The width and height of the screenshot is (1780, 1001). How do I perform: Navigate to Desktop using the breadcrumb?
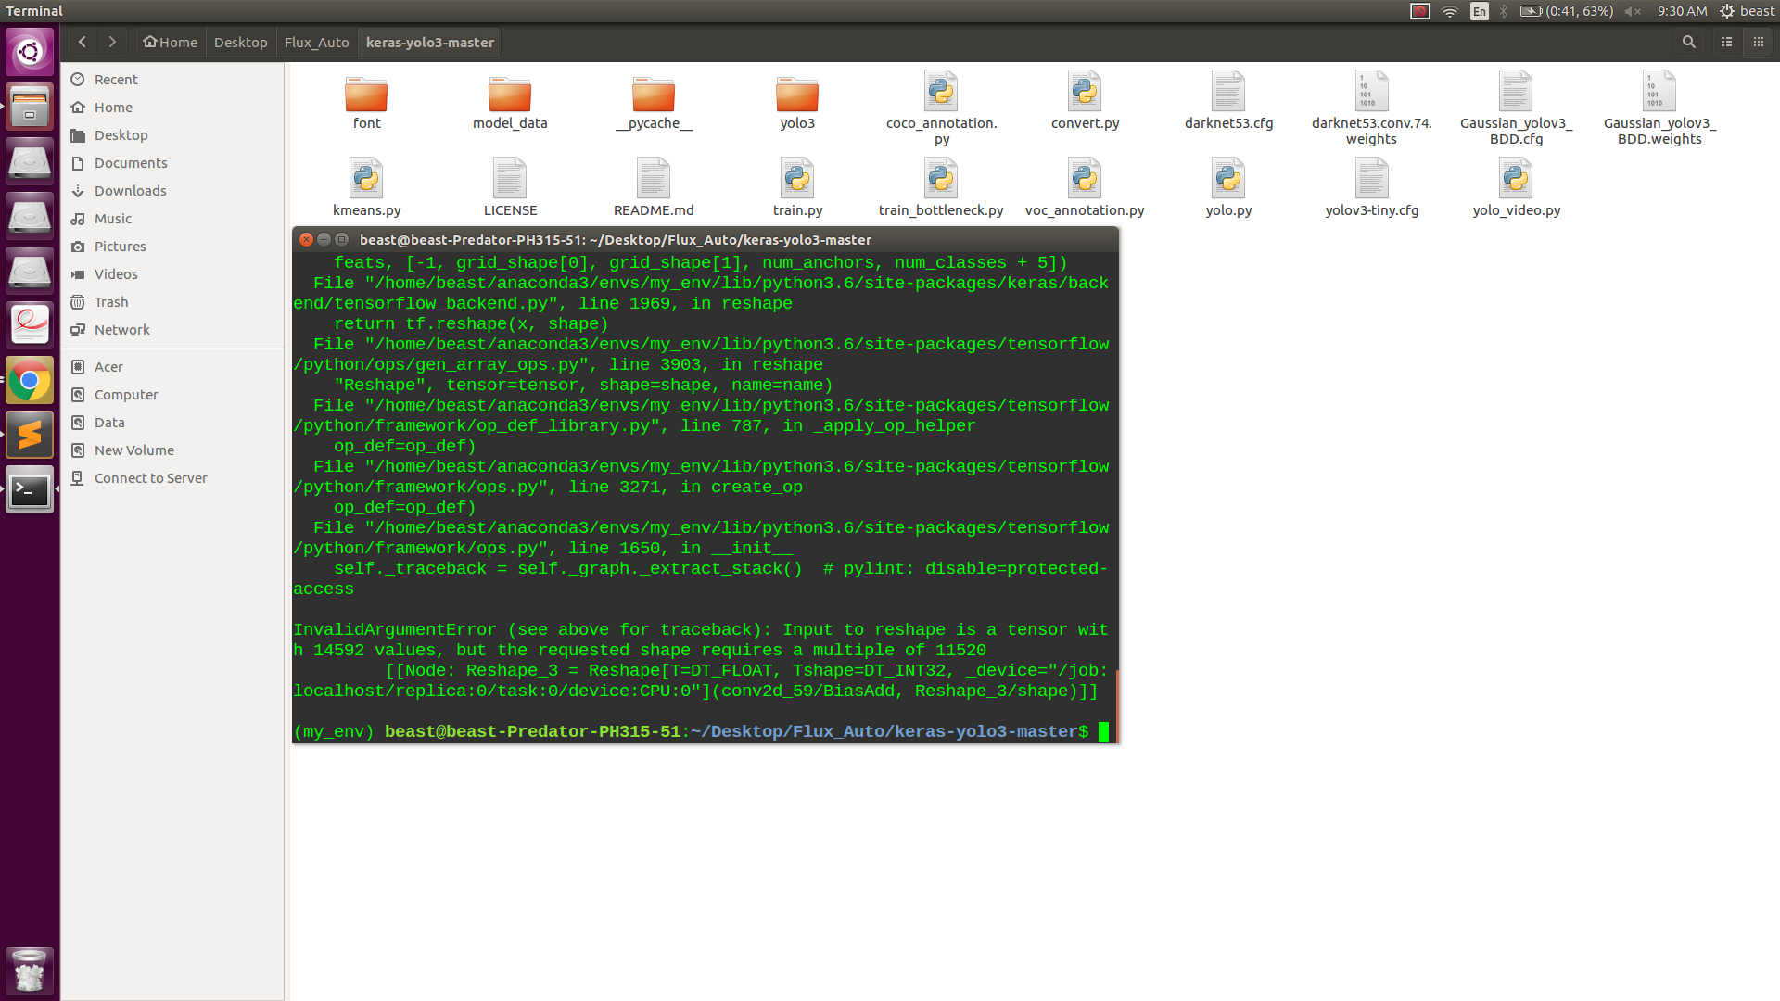240,42
